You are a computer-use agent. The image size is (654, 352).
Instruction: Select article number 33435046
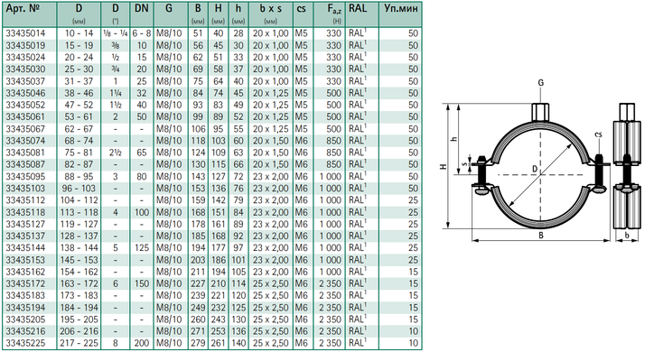pos(25,93)
